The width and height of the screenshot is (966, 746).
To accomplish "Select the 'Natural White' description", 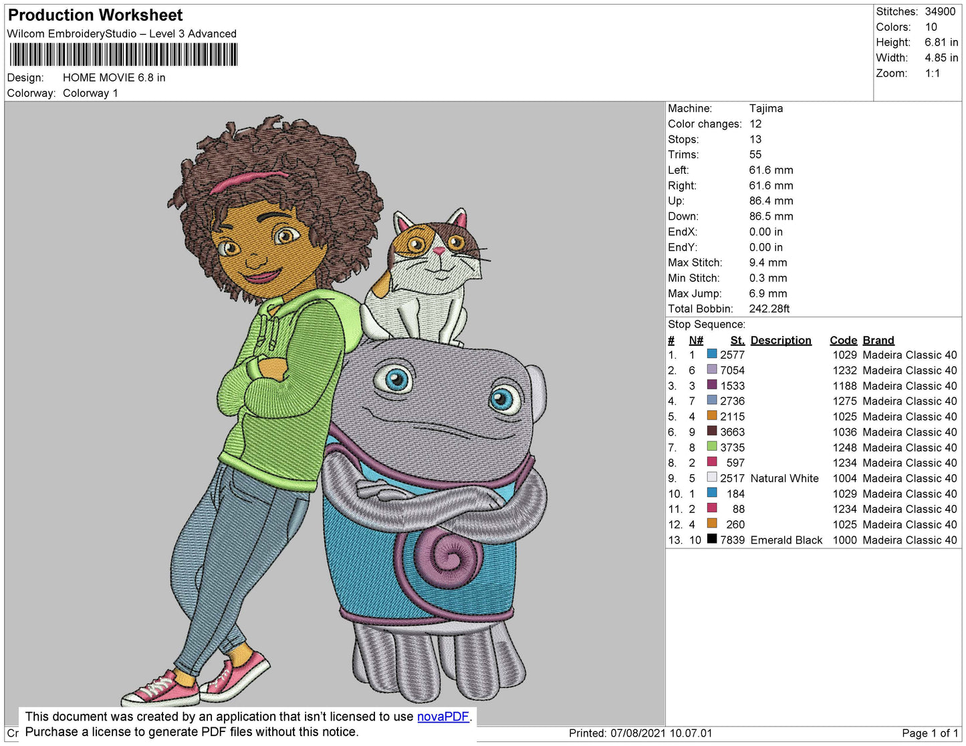I will [785, 478].
